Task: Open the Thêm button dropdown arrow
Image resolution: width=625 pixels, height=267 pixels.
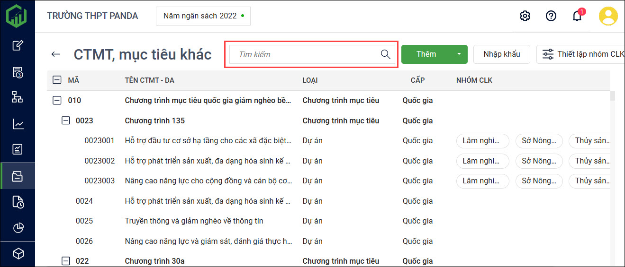Action: 459,54
